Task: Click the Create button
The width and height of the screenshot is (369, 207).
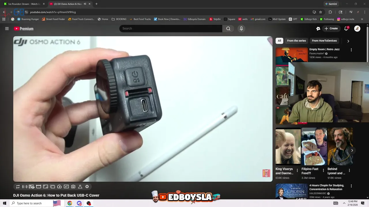Action: (x=331, y=28)
